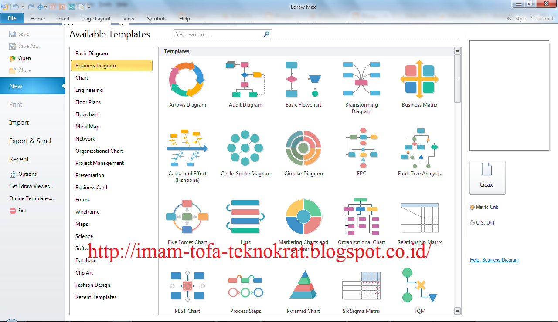Open the View tab

pos(129,19)
